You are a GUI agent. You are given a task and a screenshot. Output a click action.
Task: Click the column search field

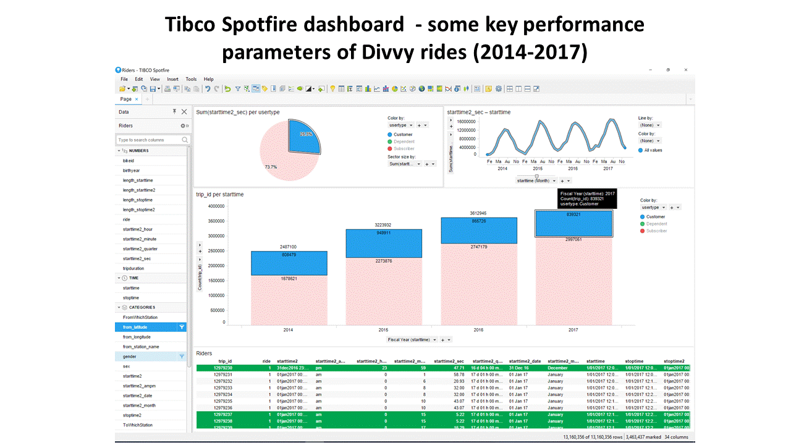150,139
